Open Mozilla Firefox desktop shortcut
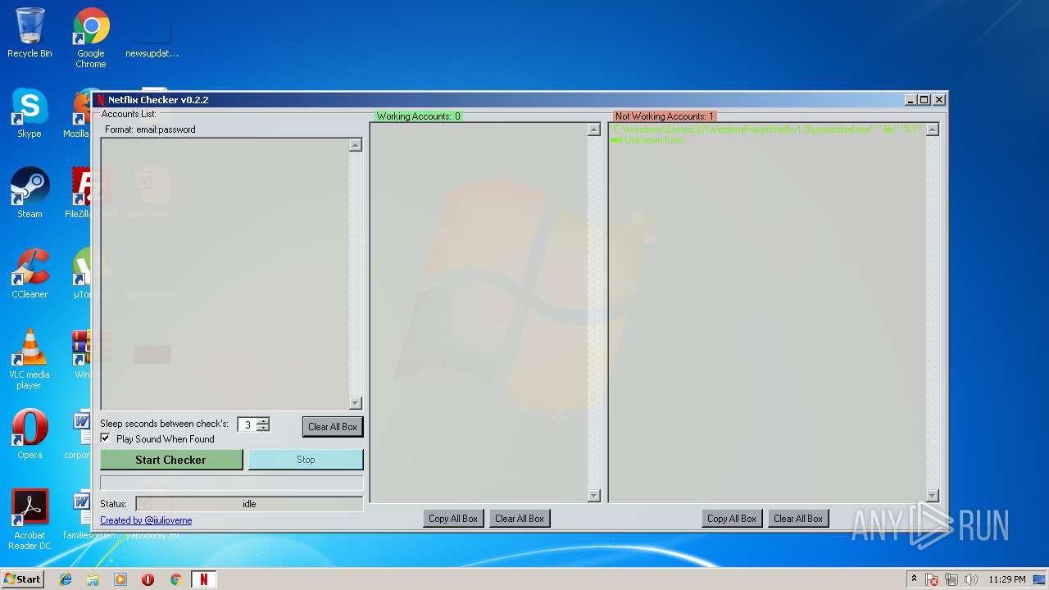This screenshot has height=590, width=1049. point(80,113)
